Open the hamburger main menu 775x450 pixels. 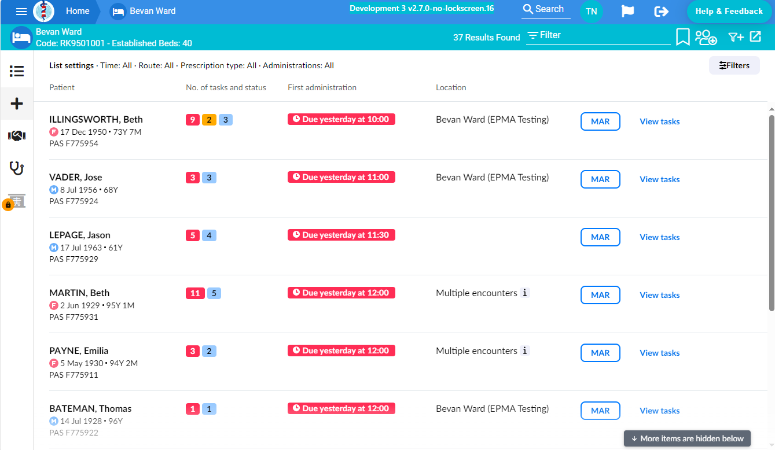(x=21, y=11)
